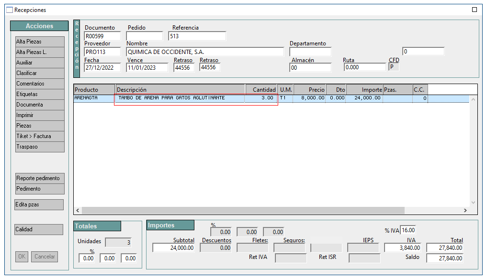Select the quantity cell 3.00
Viewport: 486px width, 279px height.
tap(261, 98)
